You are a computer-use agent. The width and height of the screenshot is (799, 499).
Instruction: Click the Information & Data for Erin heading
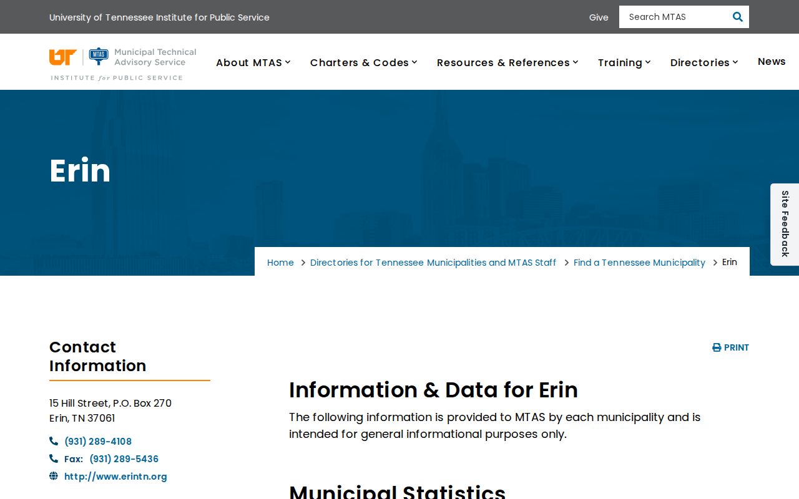click(433, 390)
